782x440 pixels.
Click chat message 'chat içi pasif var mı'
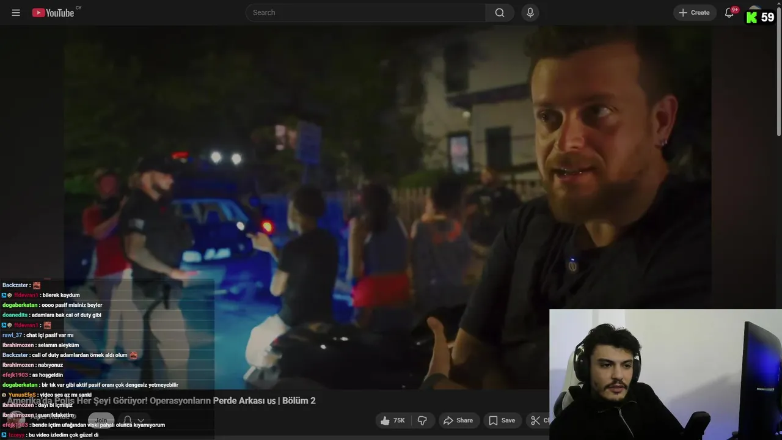coord(49,335)
